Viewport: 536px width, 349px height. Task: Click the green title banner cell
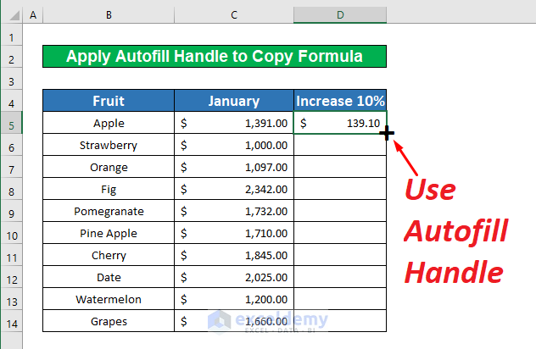pyautogui.click(x=215, y=57)
